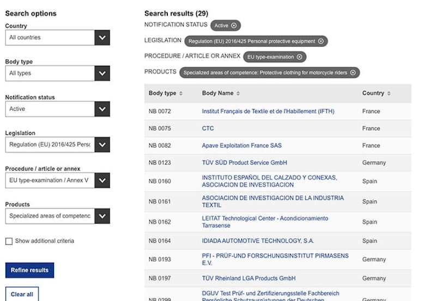Click the Regulation (EU) 2016/425 legislation field
Image resolution: width=436 pixels, height=301 pixels.
tap(50, 145)
